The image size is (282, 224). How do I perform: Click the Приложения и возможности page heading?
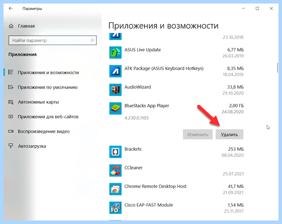163,26
